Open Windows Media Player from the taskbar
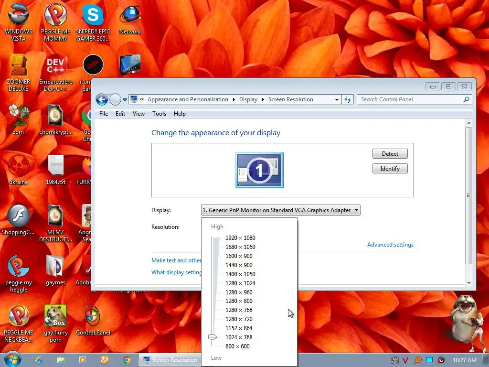 [x=82, y=360]
